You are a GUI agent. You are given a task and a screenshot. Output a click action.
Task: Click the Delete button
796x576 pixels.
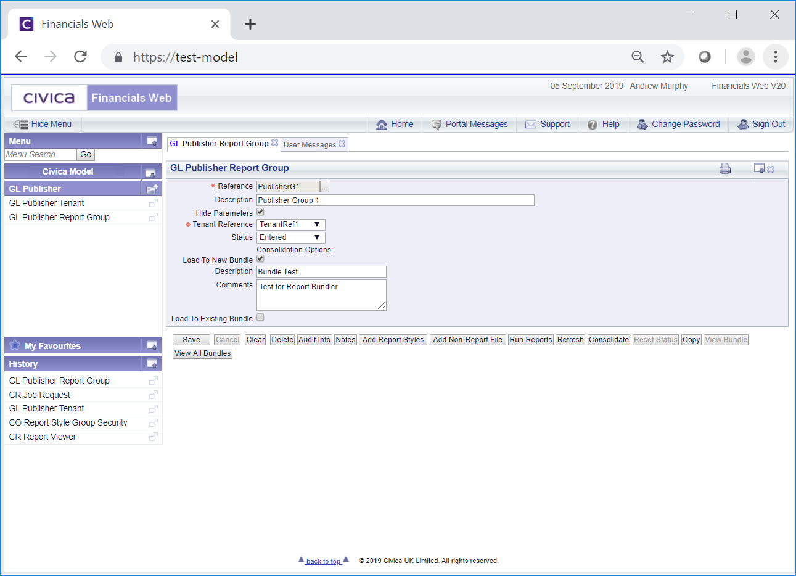point(282,340)
